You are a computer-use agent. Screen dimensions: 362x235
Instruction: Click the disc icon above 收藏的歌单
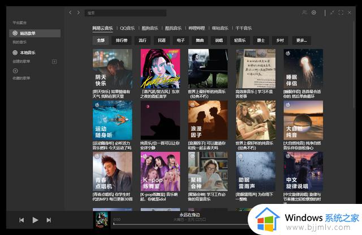coord(15,71)
